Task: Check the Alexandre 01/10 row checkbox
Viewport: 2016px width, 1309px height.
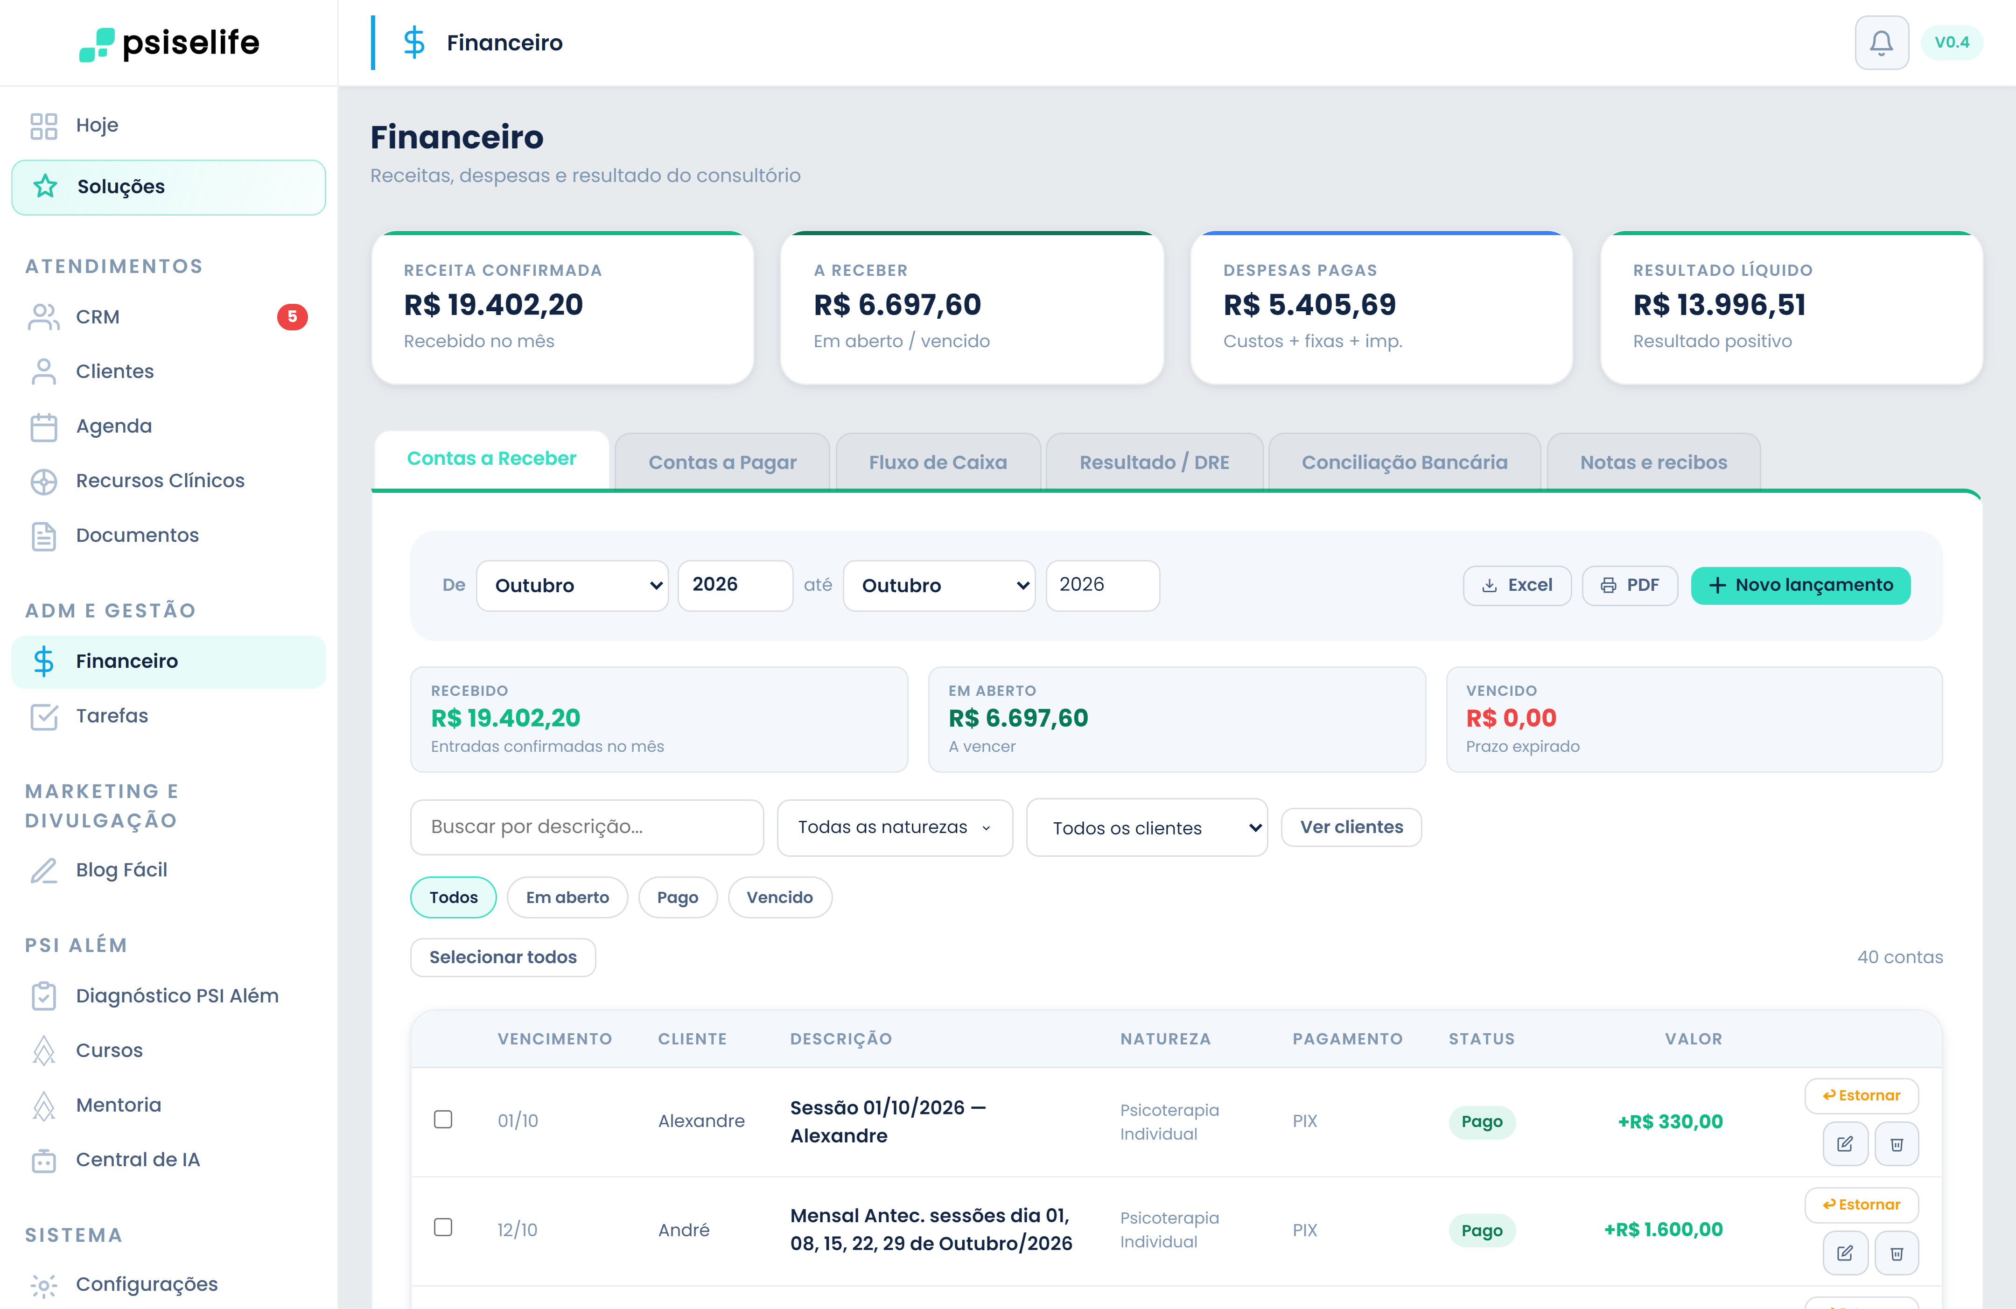Action: click(443, 1119)
